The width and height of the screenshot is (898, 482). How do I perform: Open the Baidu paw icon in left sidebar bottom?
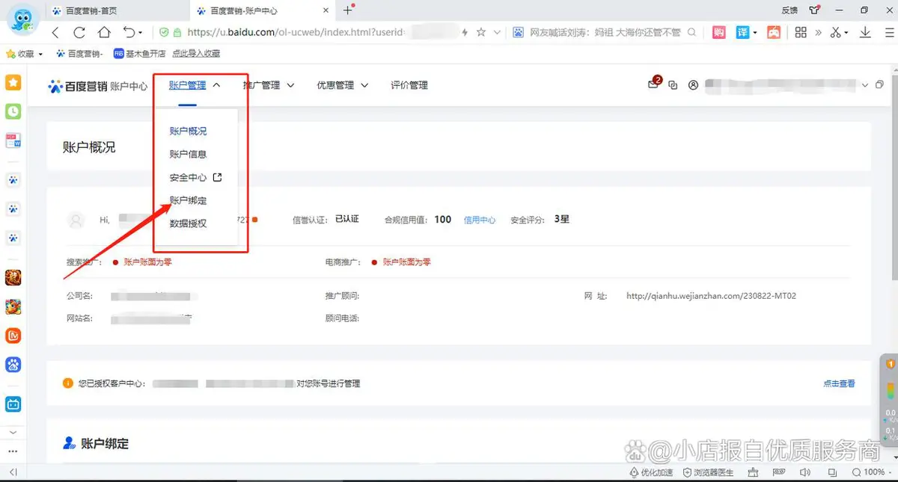pyautogui.click(x=13, y=365)
